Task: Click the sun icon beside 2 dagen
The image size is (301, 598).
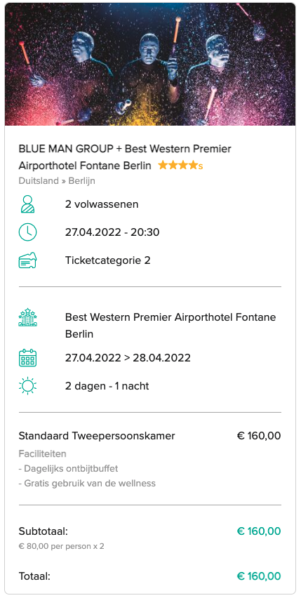Action: click(x=27, y=385)
